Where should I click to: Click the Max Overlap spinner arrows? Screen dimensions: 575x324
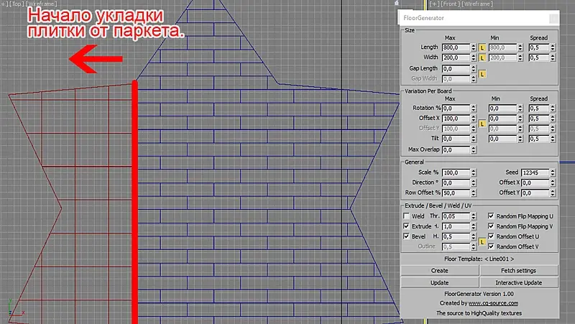474,150
